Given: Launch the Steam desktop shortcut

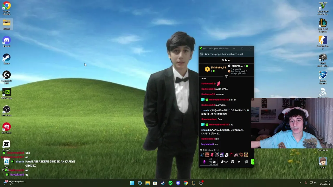Looking at the screenshot, I should 7,59.
